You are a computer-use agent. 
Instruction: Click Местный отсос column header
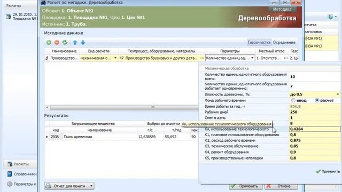coord(271,51)
